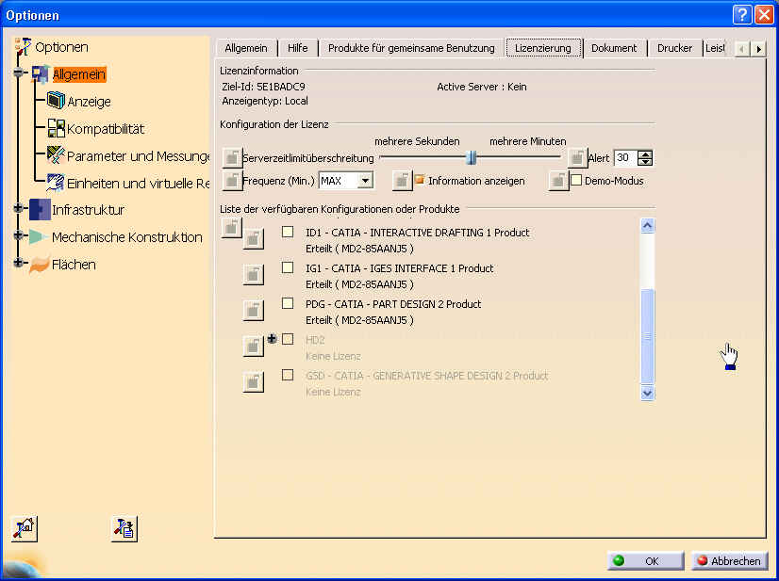The image size is (779, 581).
Task: Click lock icon beside Demo-Modus
Action: click(558, 181)
